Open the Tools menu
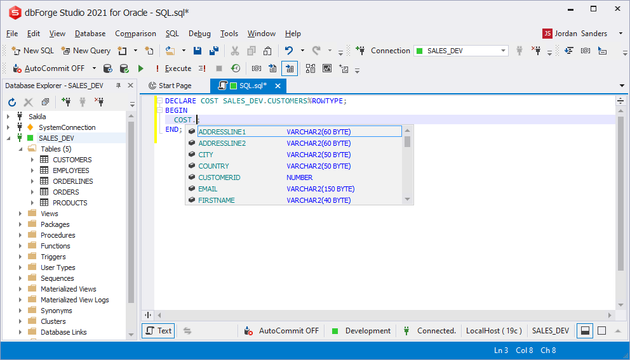The width and height of the screenshot is (630, 360). click(x=229, y=34)
